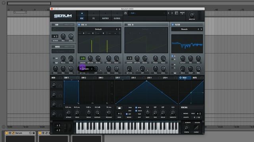Click the Serum logo

tap(63, 16)
